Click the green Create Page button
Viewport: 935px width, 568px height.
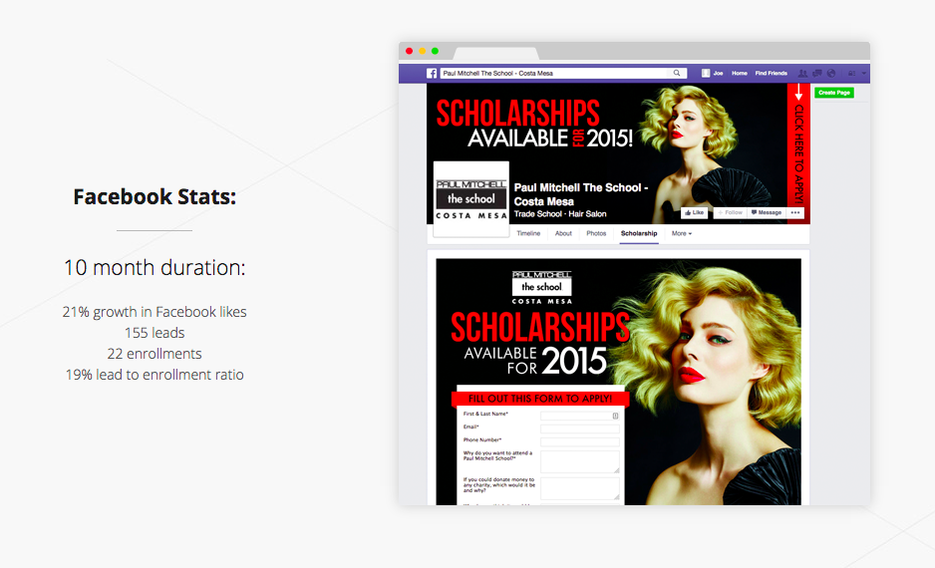coord(834,93)
